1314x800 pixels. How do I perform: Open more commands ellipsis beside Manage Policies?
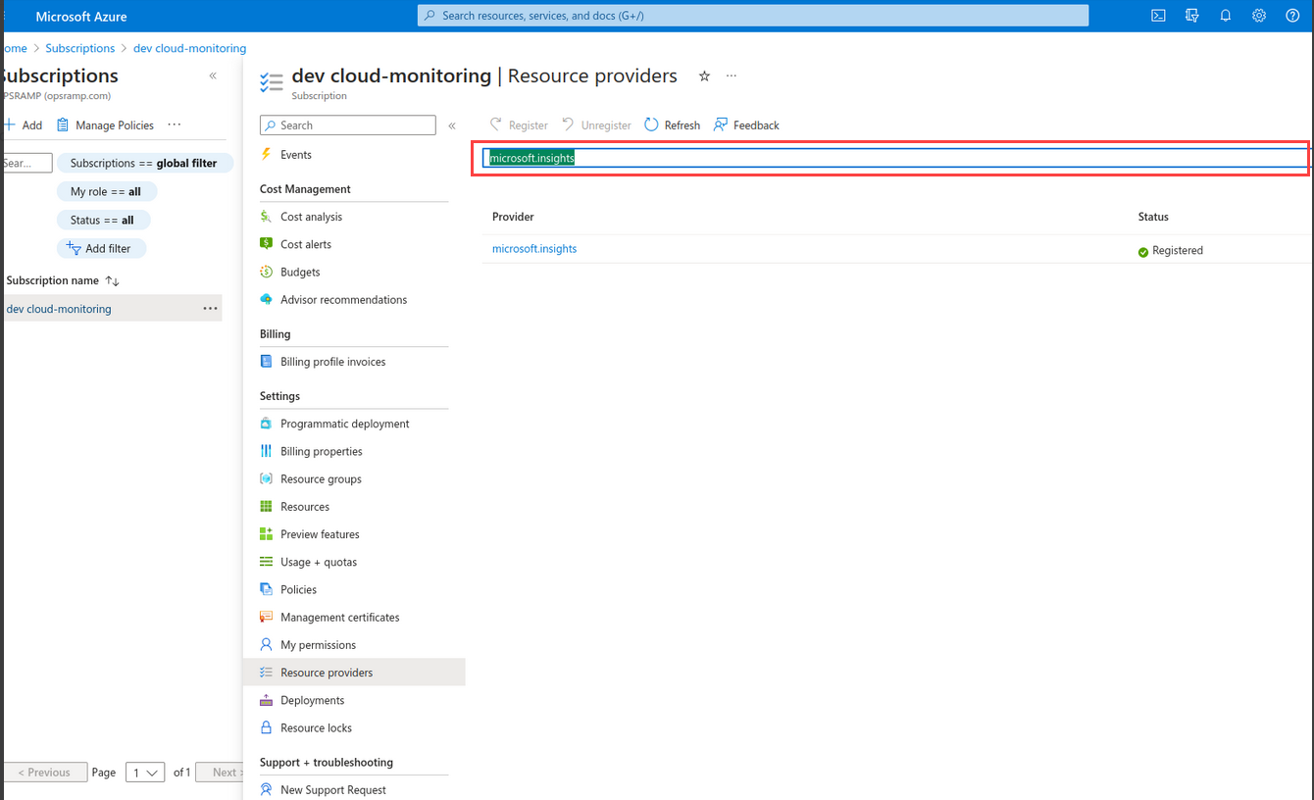[175, 125]
